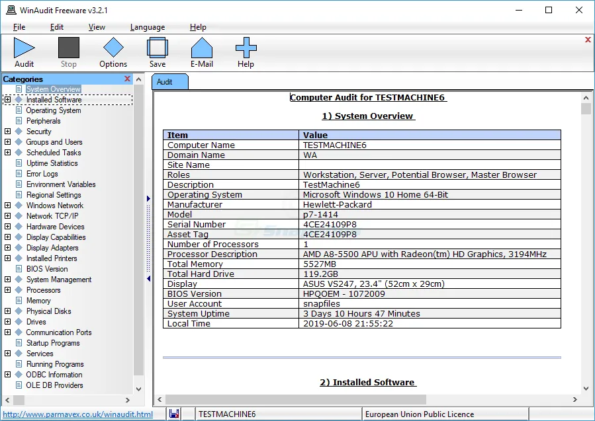
Task: Select Environment Variables in categories
Action: 61,184
